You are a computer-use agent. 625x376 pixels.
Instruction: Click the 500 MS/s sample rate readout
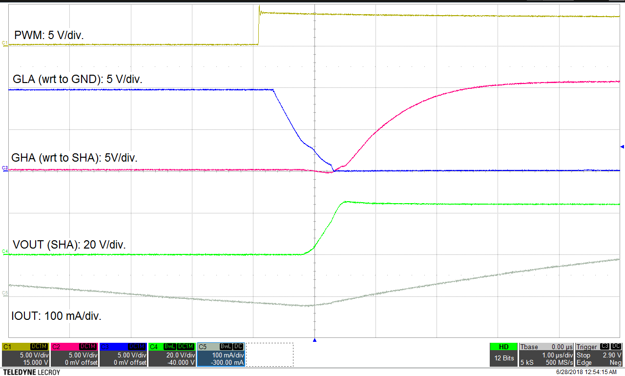(x=559, y=361)
